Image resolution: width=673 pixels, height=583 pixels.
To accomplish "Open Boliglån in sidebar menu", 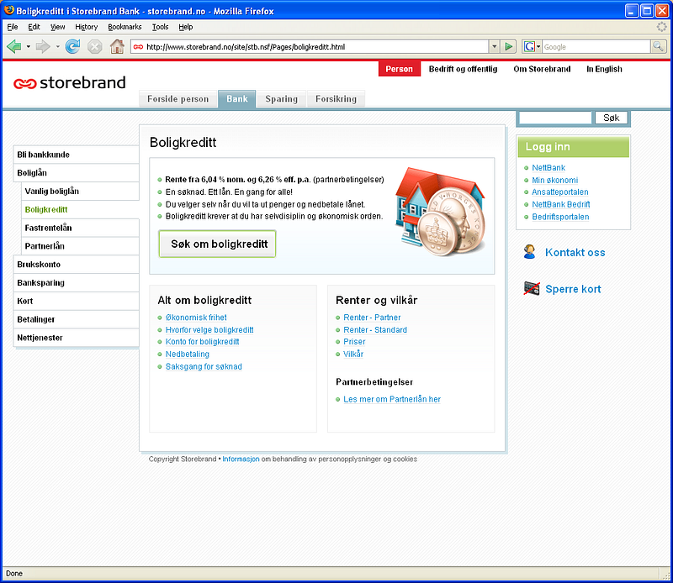I will pos(77,173).
